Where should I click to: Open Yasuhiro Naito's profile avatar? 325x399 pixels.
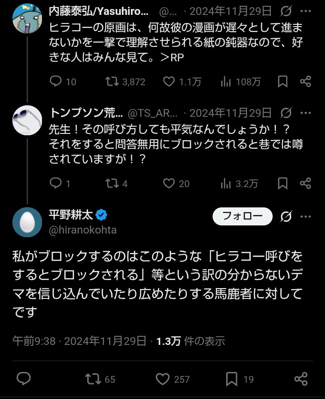point(27,17)
